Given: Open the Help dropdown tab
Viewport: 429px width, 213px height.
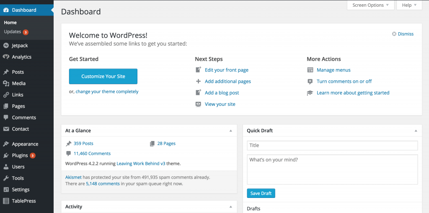Looking at the screenshot, I should tap(409, 5).
